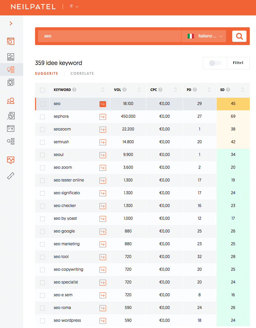Open the content ideas lightbulb page icon
The width and height of the screenshot is (256, 328).
point(11,82)
